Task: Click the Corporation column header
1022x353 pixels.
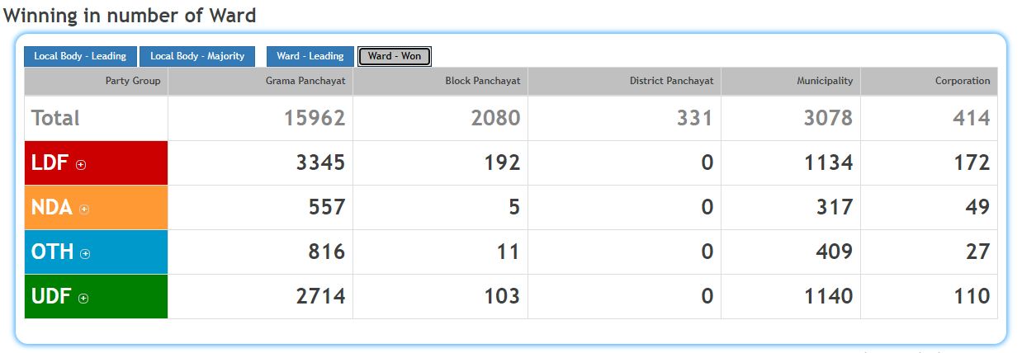Action: tap(962, 81)
